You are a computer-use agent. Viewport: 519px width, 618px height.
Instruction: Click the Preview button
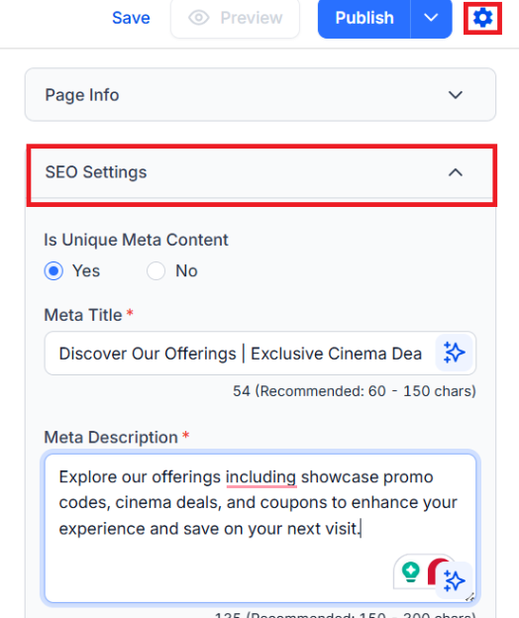[x=236, y=18]
